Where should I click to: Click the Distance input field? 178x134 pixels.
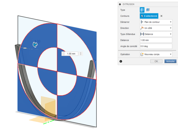[x=156, y=40]
